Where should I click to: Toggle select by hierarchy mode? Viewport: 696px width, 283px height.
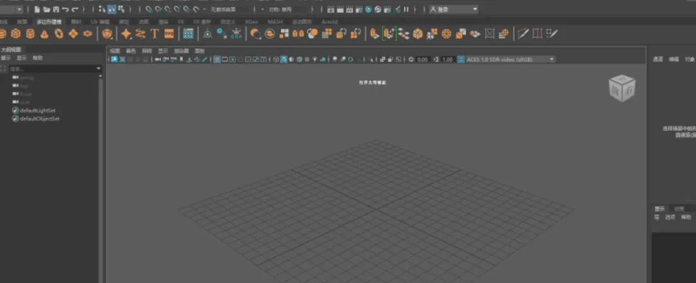pyautogui.click(x=102, y=9)
